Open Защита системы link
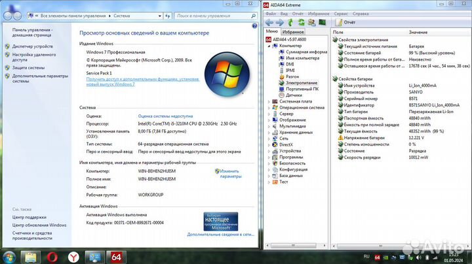 28,68
